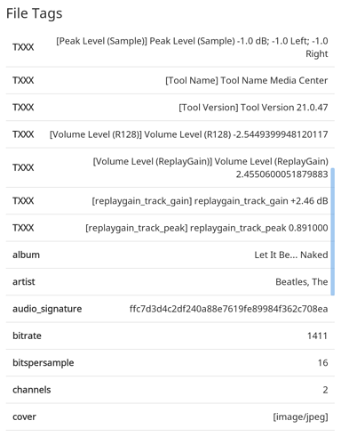Click the artist field label
The image size is (341, 445).
24,282
